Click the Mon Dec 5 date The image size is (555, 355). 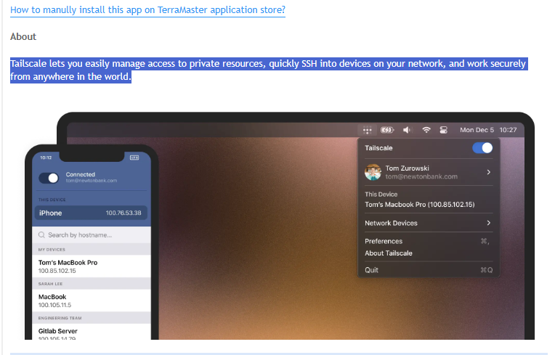click(x=477, y=130)
